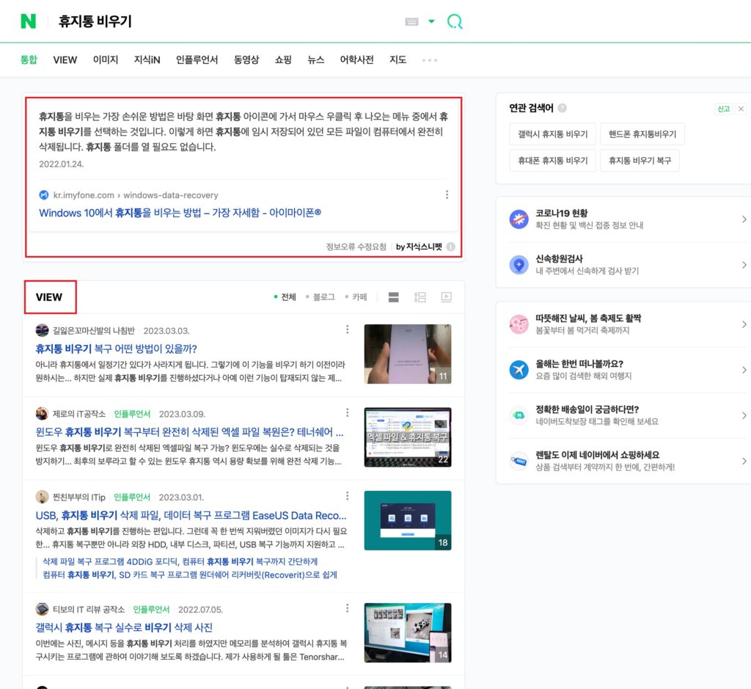Open thumbnail of 휴지통 비우기 복구 post
751x689 pixels.
click(408, 354)
